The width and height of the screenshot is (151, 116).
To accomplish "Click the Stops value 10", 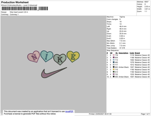I will (121, 21).
